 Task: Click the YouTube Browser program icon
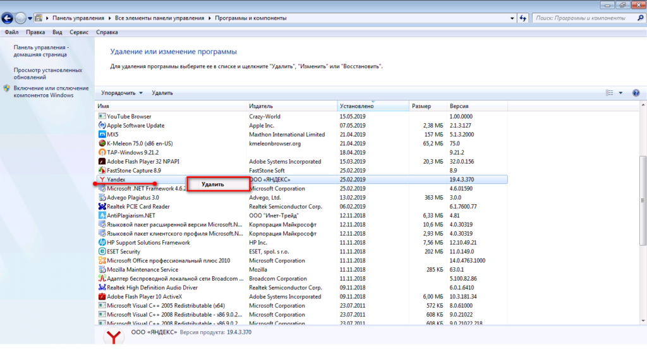point(102,116)
